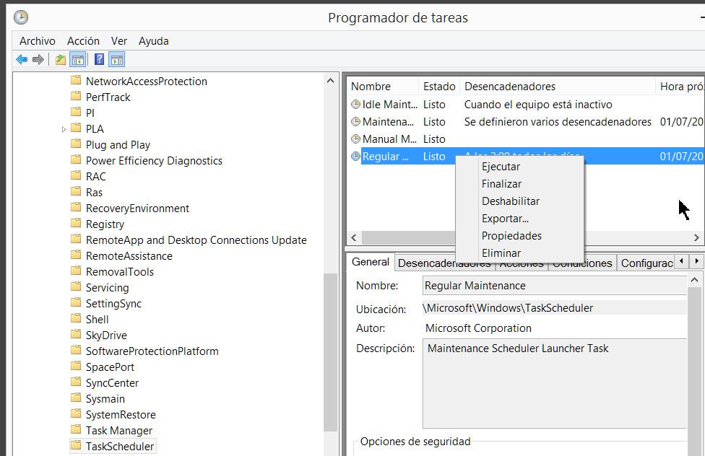Open the Archivo menu
Screen dimensions: 705x456
(x=37, y=41)
